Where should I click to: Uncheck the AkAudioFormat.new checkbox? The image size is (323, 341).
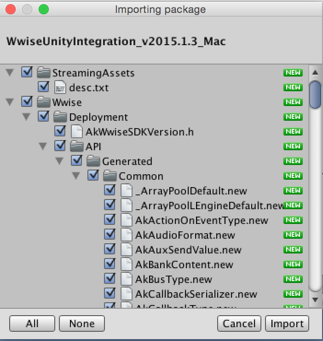tap(110, 234)
